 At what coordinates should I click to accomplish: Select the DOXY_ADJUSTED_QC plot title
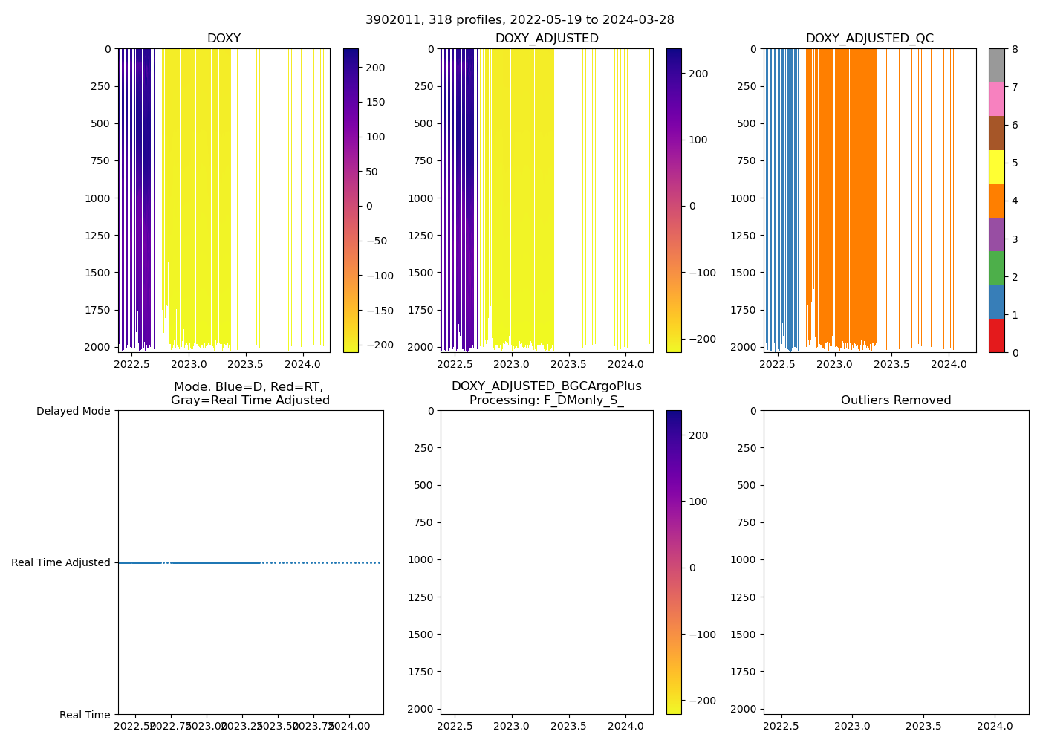click(869, 39)
